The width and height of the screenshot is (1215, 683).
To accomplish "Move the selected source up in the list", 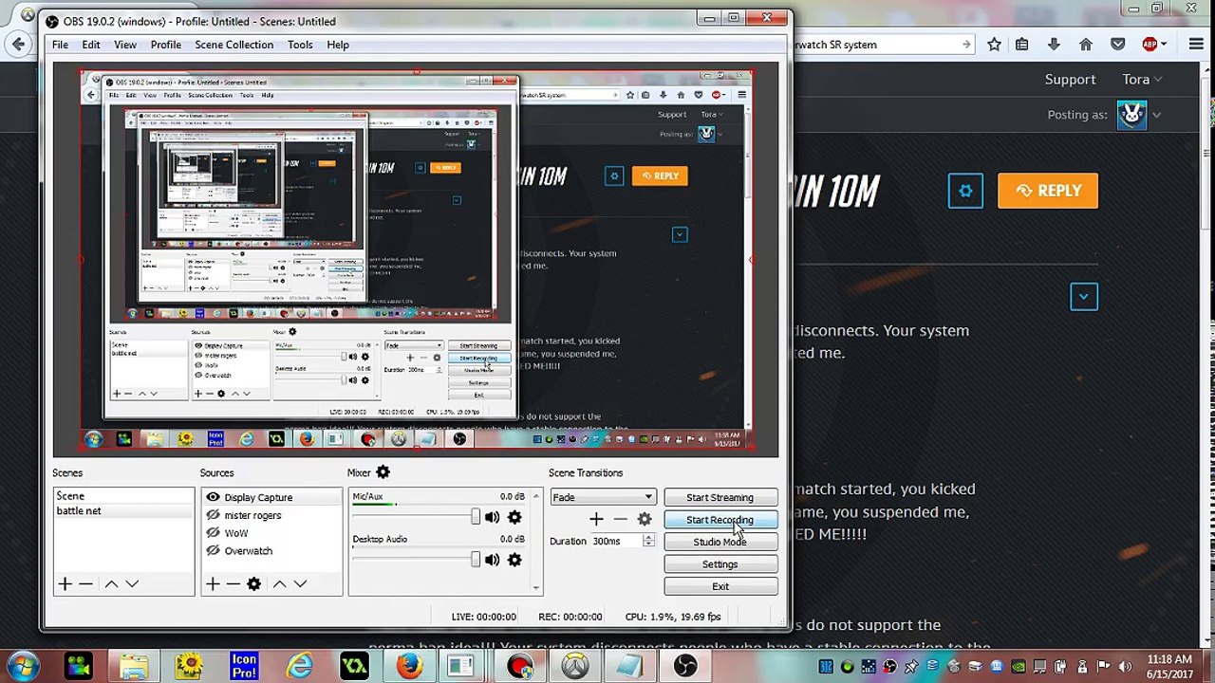I will click(279, 584).
